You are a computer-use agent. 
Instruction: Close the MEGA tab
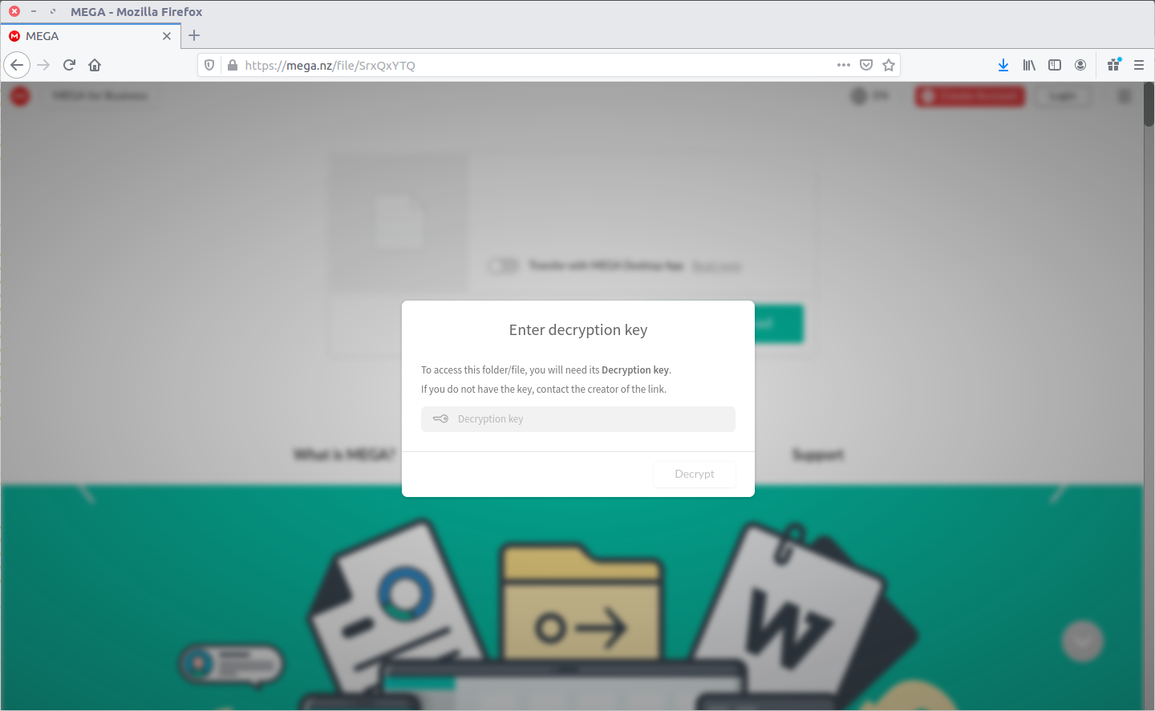(x=167, y=36)
